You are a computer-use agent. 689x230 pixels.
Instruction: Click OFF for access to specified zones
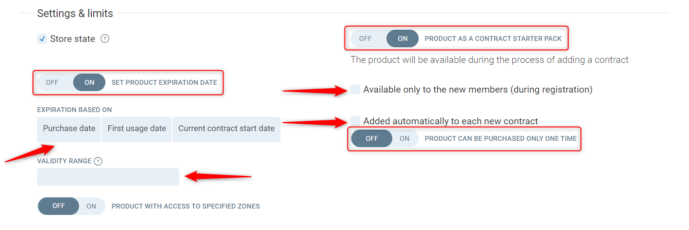(59, 206)
